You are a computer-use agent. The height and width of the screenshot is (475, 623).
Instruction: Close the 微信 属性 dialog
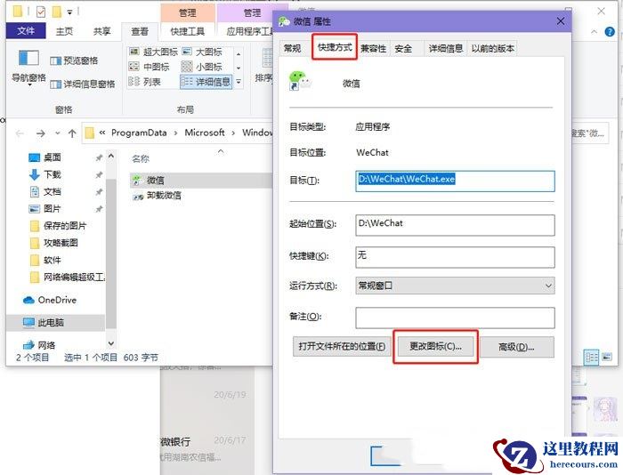tap(561, 21)
